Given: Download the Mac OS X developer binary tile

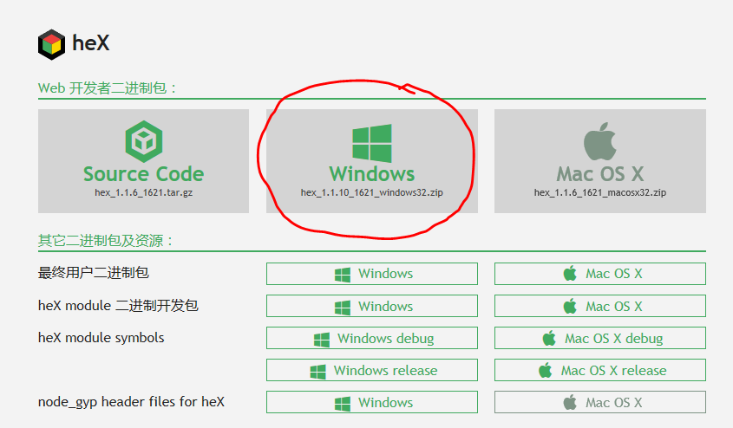Looking at the screenshot, I should tap(600, 161).
